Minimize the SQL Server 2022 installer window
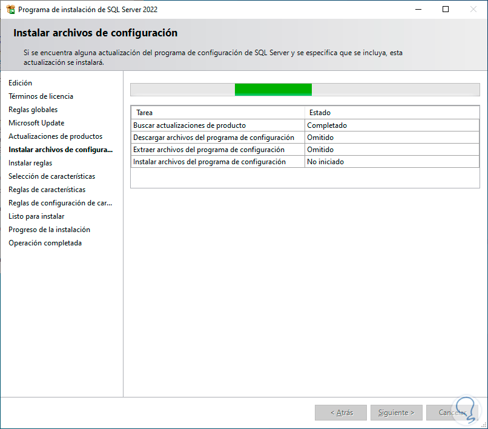The image size is (488, 429). pos(418,9)
